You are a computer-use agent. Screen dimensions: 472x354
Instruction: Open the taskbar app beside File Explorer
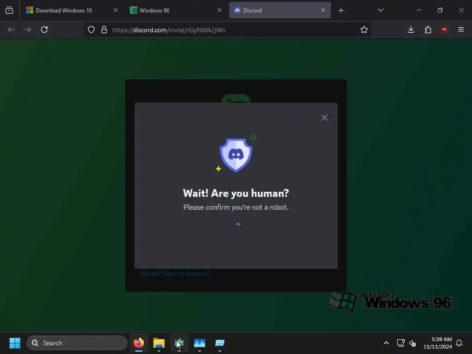(179, 343)
